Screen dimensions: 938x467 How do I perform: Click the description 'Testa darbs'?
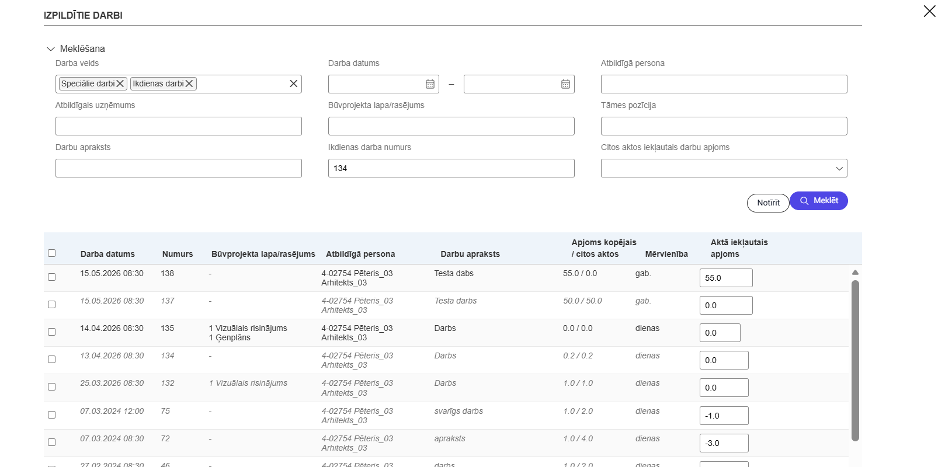coord(456,301)
